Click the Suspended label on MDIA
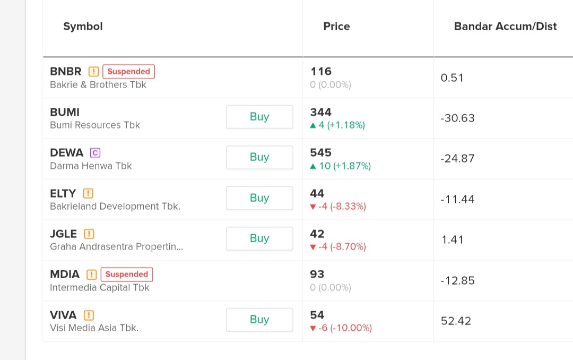Viewport: 573px width, 360px height. pos(126,275)
